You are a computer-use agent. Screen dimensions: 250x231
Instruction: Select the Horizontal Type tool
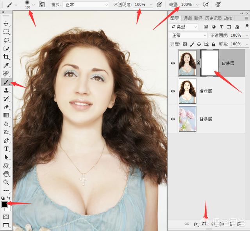6,149
